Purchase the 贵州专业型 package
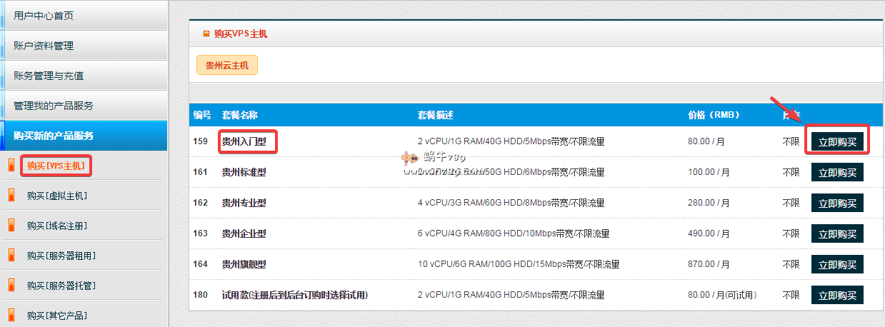Screen dimensions: 885x327 pyautogui.click(x=837, y=203)
